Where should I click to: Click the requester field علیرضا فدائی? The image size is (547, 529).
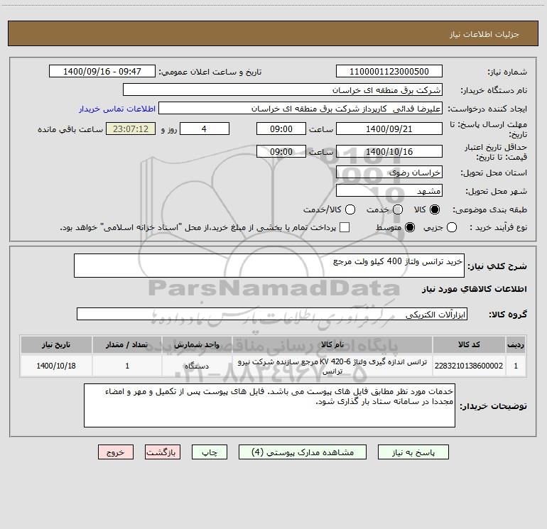coord(300,108)
